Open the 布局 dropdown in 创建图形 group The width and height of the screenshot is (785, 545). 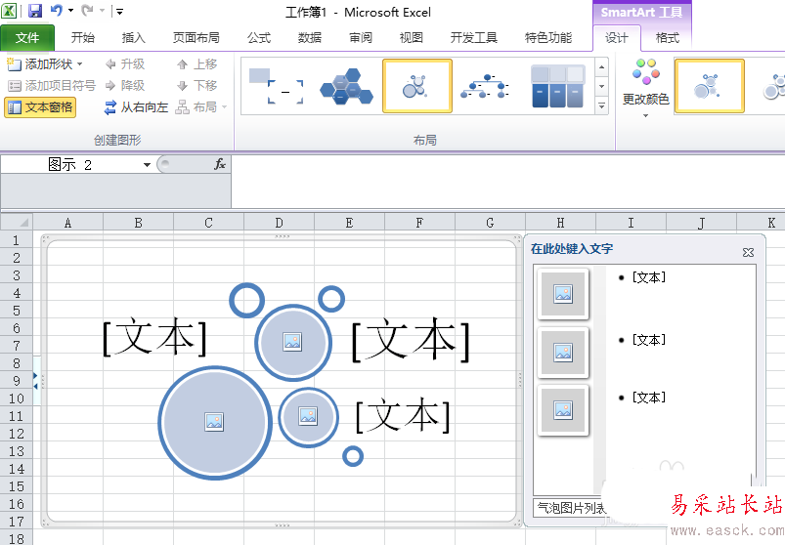[201, 107]
